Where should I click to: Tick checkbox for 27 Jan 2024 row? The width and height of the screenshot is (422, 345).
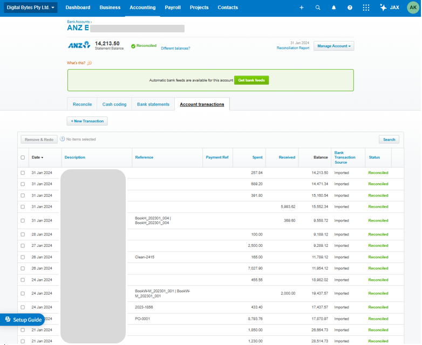(x=23, y=246)
